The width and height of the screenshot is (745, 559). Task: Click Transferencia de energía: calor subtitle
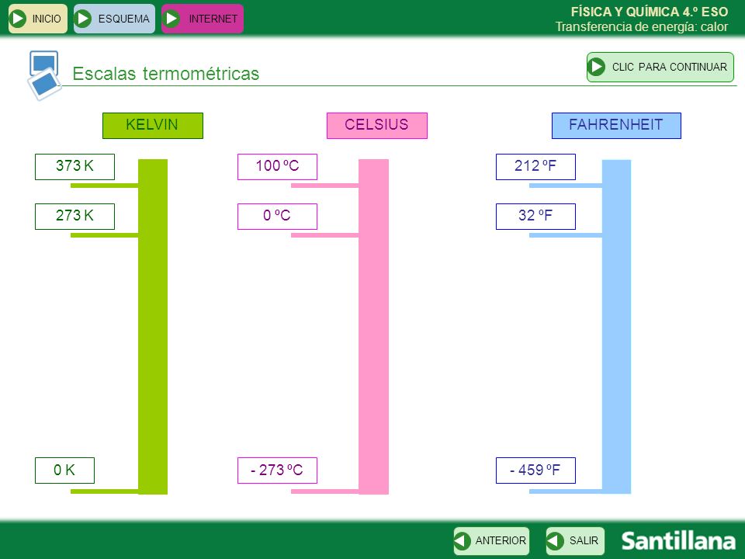pos(642,27)
